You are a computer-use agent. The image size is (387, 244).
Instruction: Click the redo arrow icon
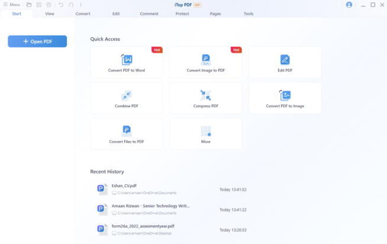[x=71, y=5]
